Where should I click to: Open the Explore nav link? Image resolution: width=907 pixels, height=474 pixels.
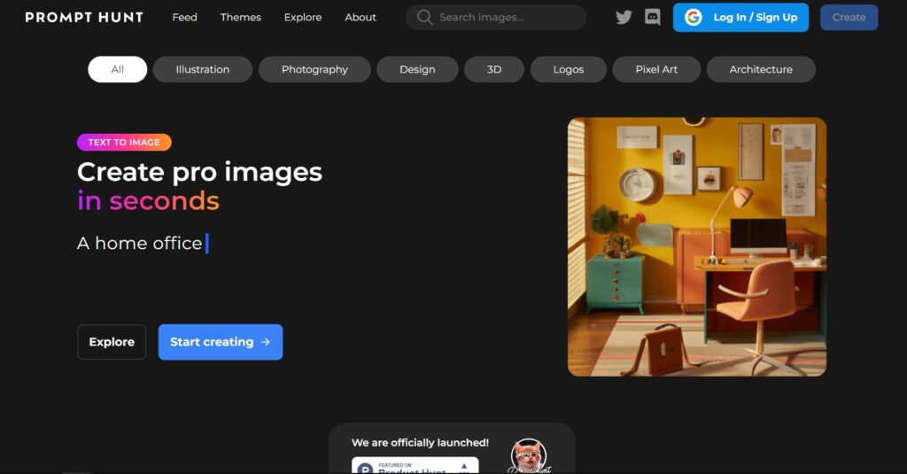coord(303,17)
